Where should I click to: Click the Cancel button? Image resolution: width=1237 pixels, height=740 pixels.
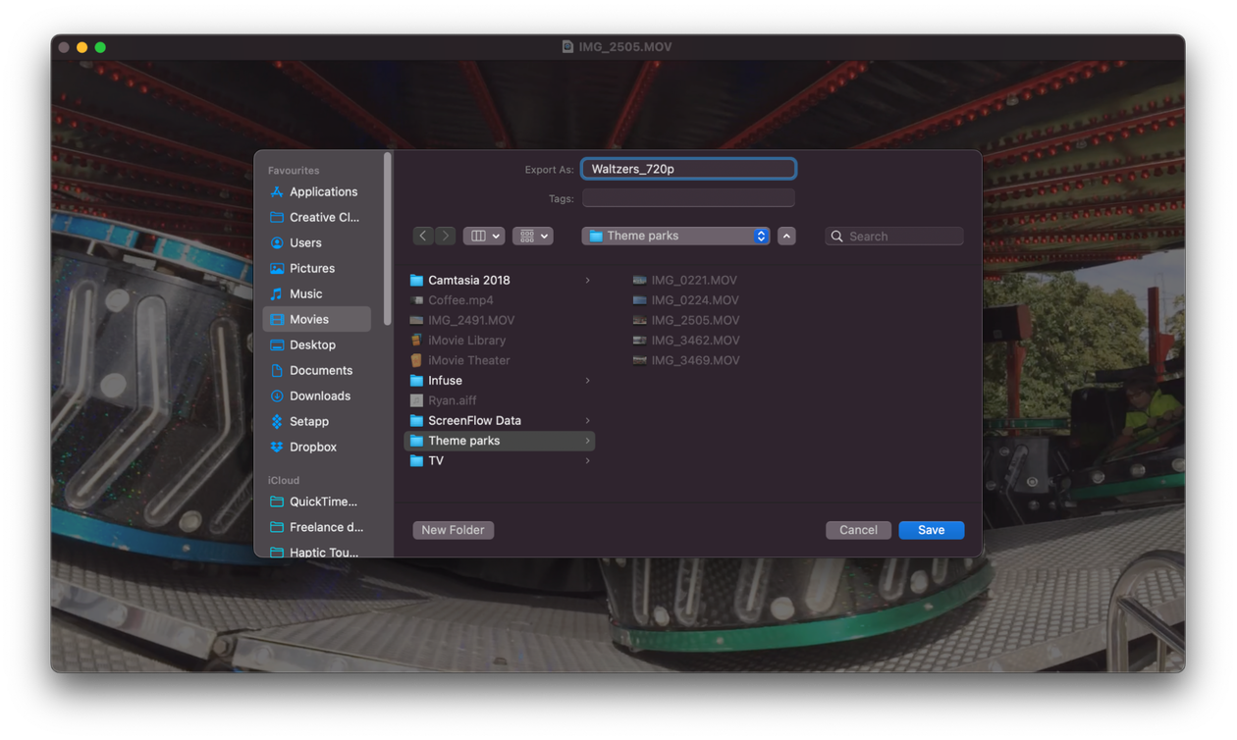coord(858,530)
